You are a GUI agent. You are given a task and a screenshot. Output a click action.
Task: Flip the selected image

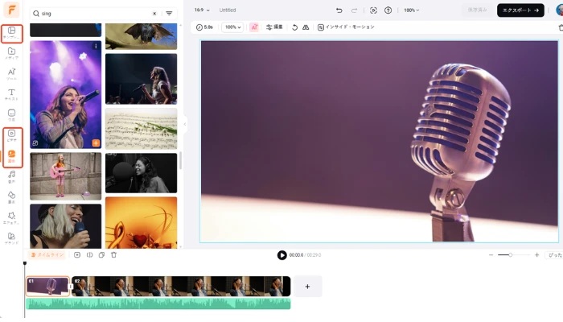coord(306,27)
